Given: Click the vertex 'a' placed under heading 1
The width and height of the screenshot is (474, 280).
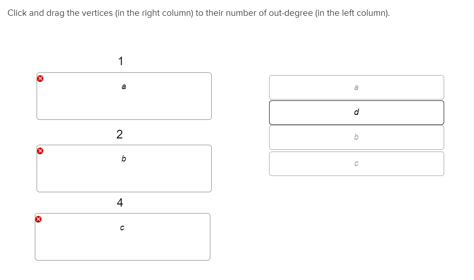Looking at the screenshot, I should click(123, 86).
